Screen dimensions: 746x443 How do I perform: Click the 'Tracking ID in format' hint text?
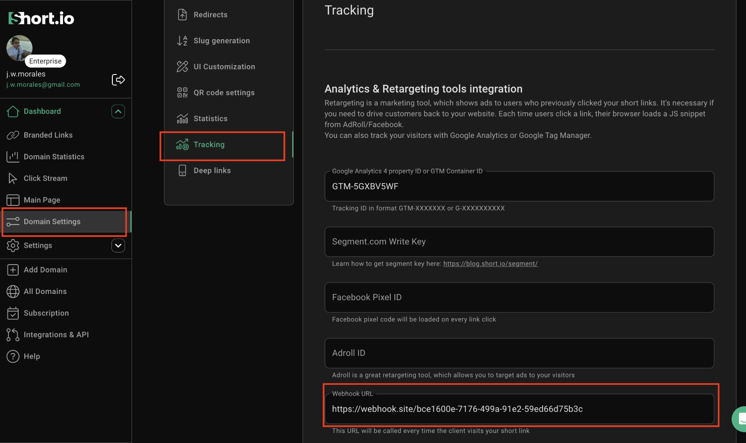tap(418, 208)
